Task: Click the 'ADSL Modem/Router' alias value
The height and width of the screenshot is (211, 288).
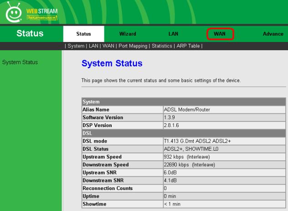Action: point(187,110)
